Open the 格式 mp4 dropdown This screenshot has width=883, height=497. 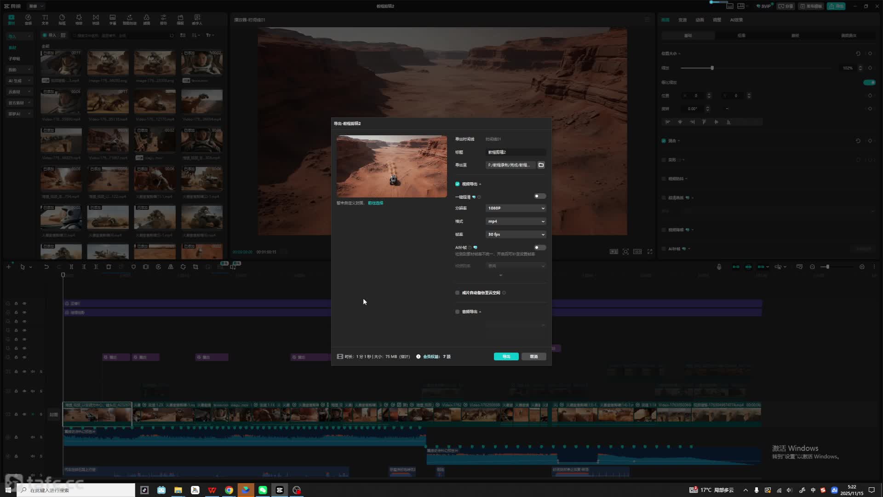516,221
